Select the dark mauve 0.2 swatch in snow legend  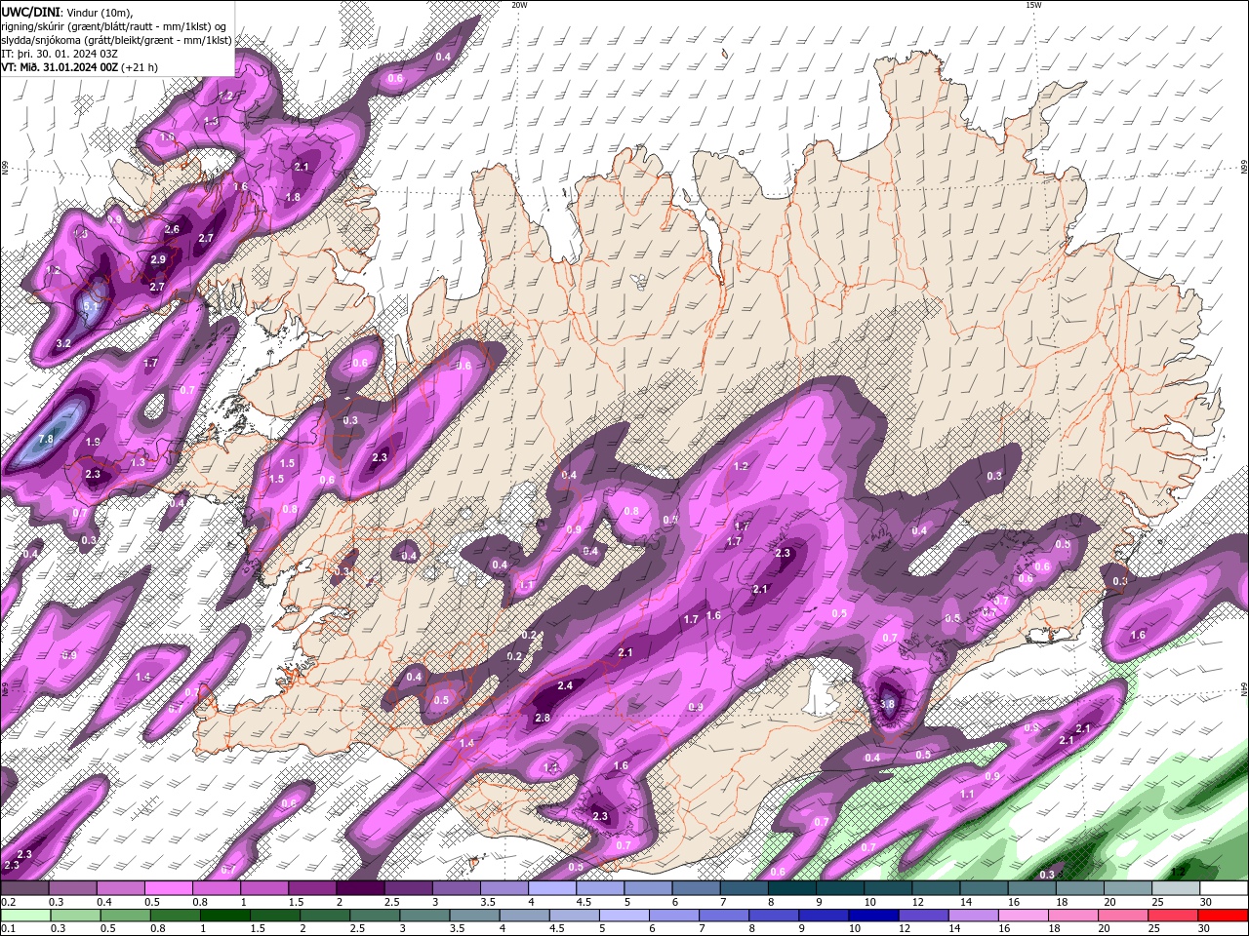pos(24,888)
